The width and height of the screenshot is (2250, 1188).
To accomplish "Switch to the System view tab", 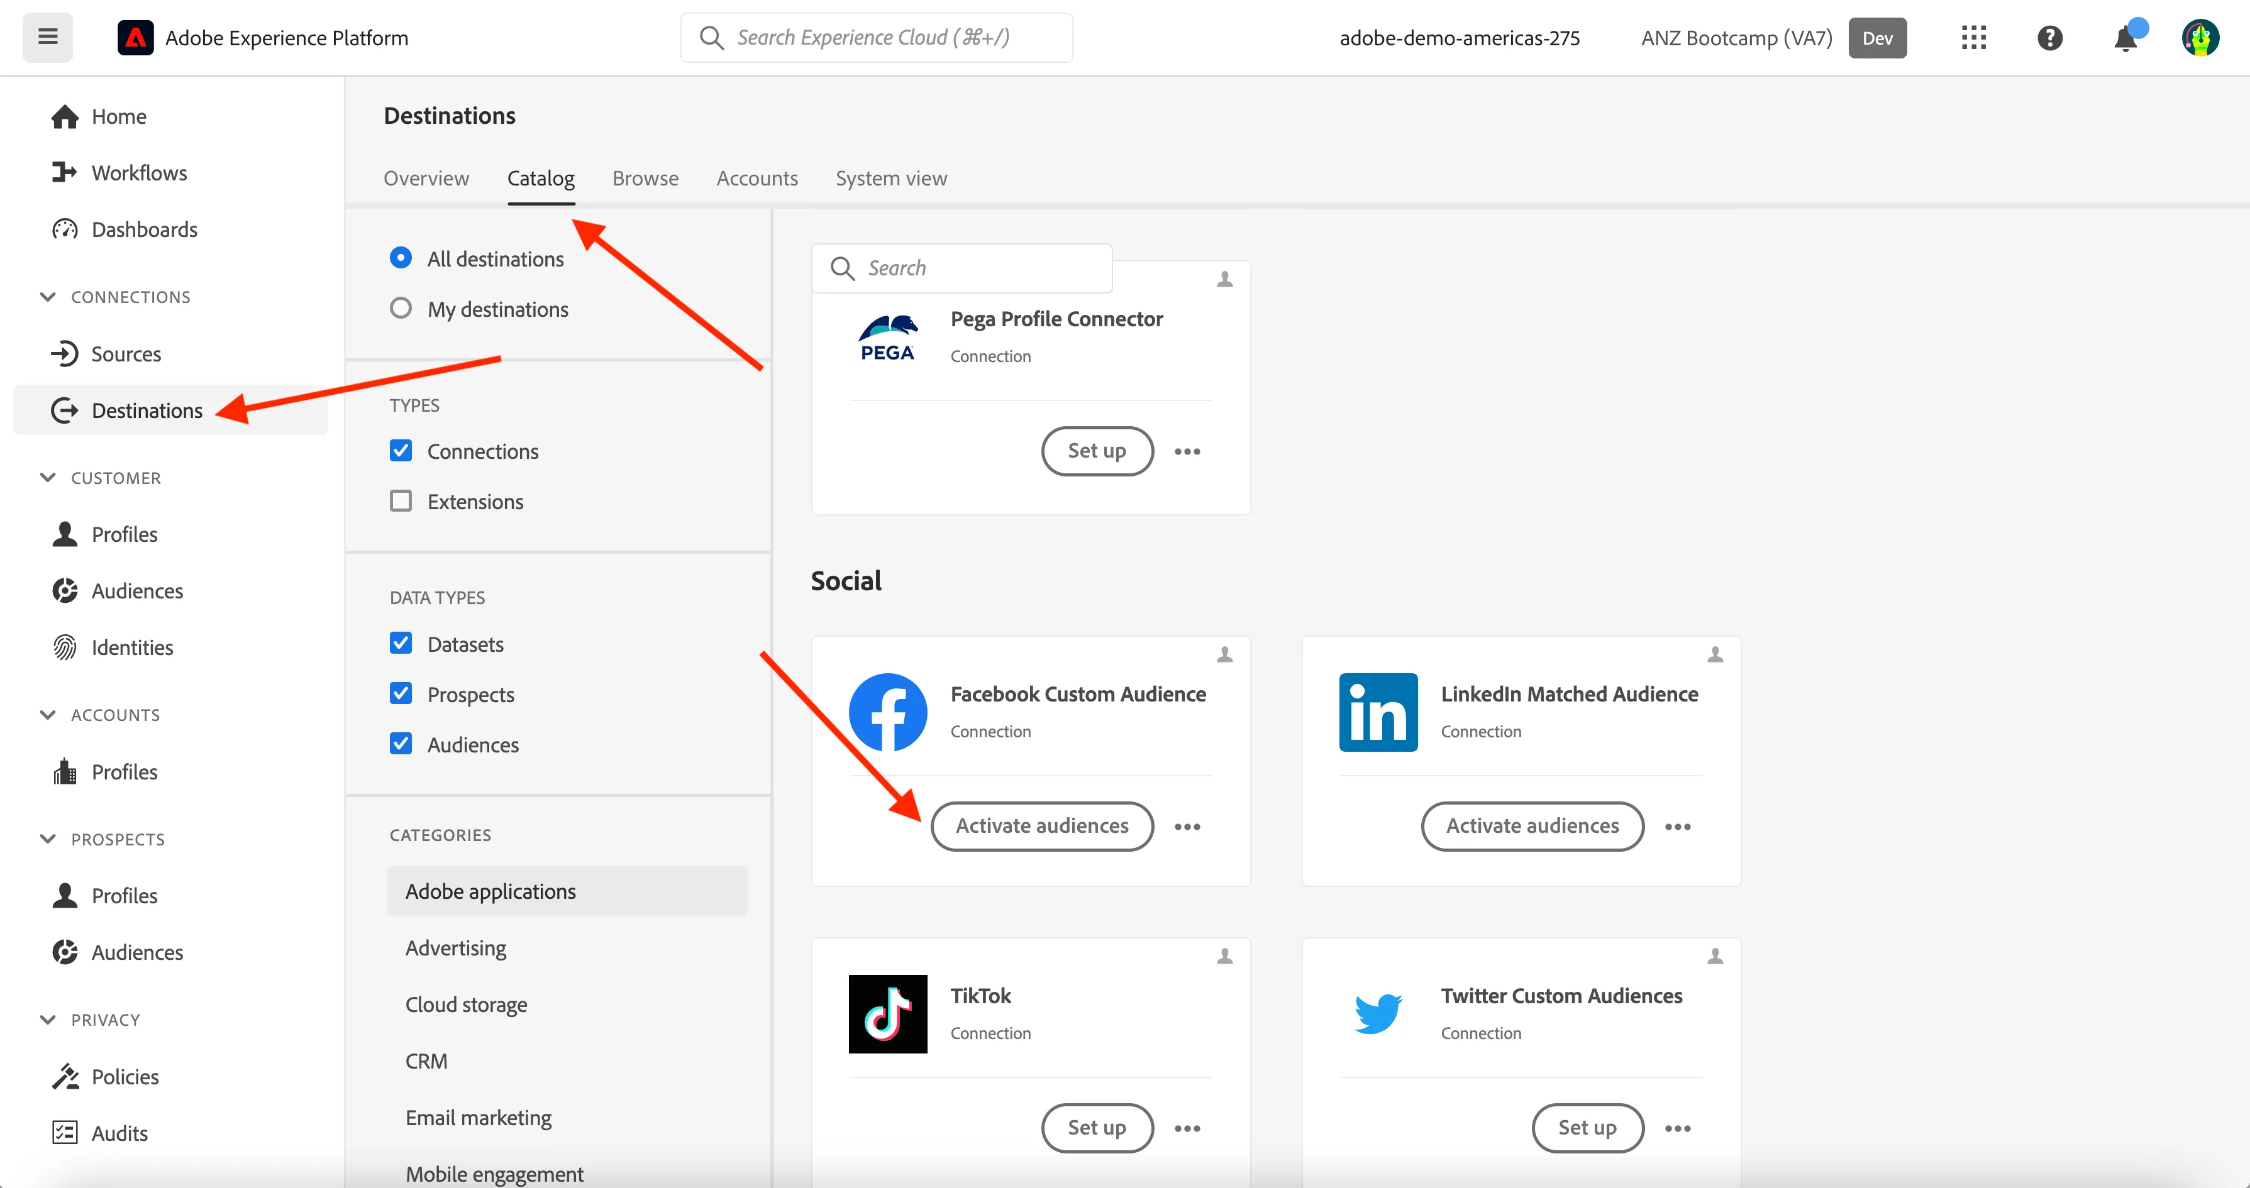I will click(x=891, y=178).
